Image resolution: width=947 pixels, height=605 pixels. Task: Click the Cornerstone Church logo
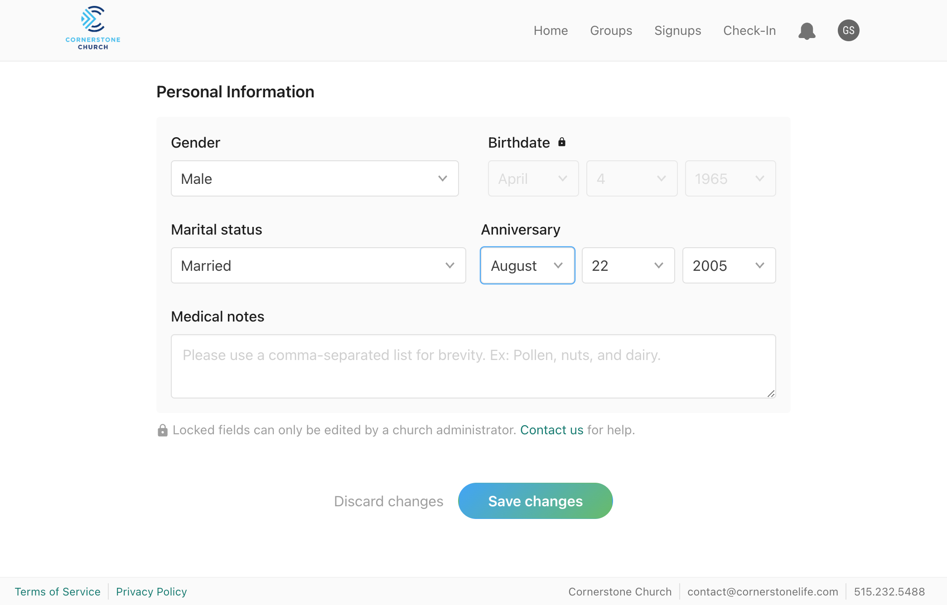point(93,28)
